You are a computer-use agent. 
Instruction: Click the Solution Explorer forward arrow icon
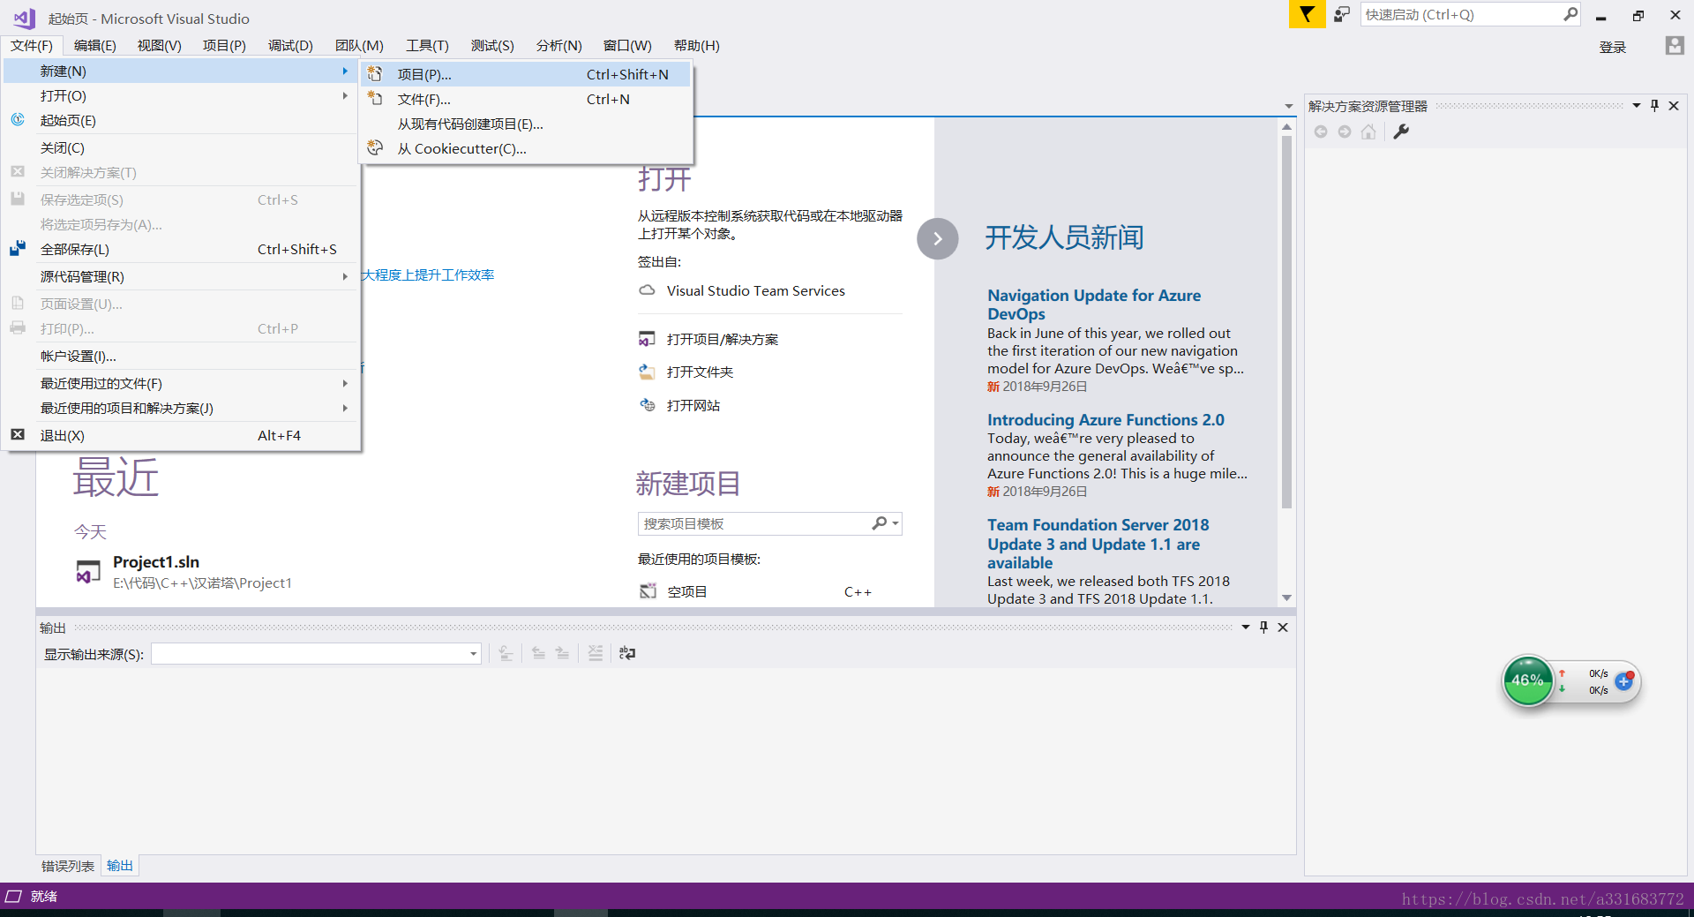(1345, 132)
